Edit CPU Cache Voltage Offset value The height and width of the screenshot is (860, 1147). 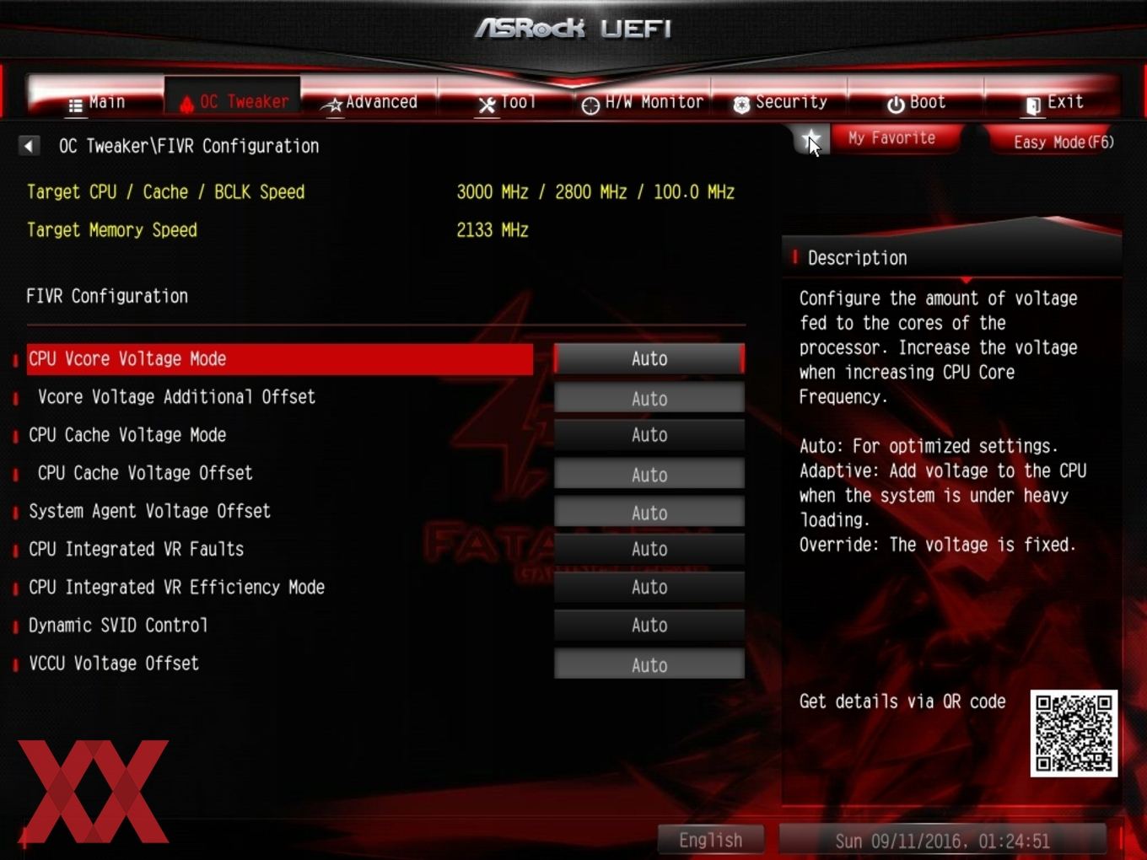coord(649,475)
